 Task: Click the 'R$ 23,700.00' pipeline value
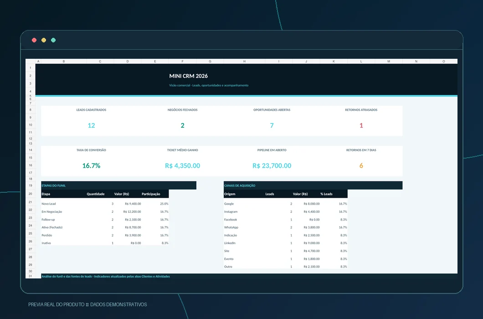point(272,165)
